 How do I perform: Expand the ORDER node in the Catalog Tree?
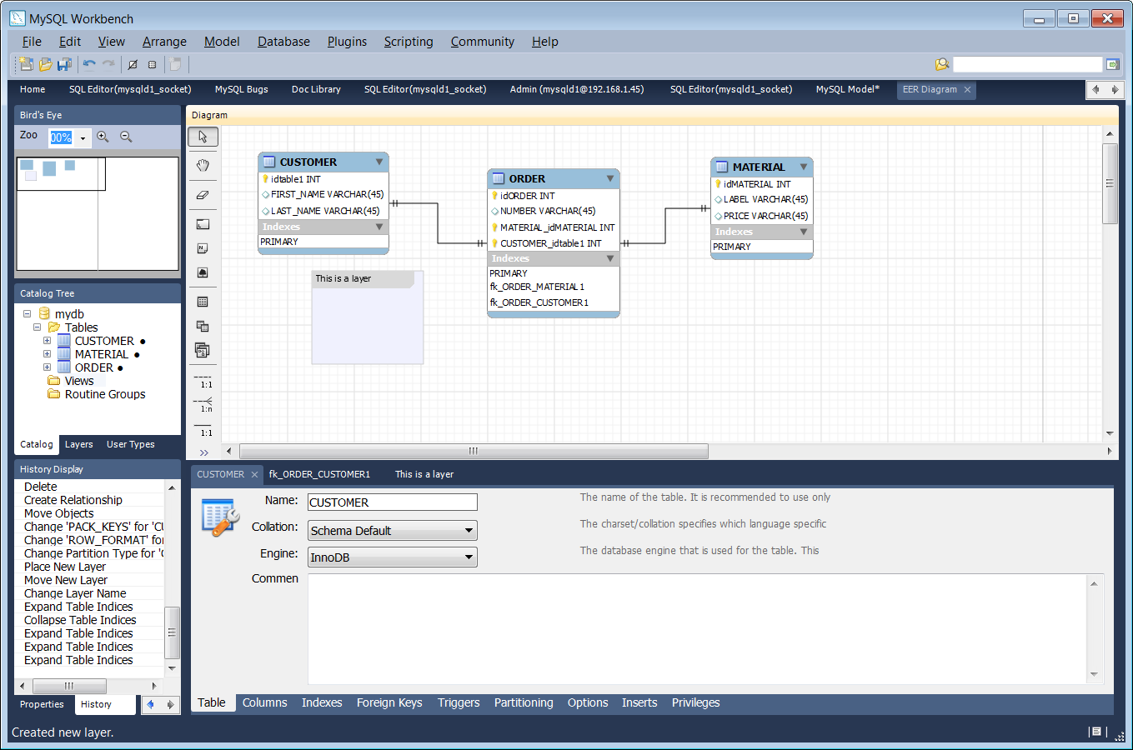tap(47, 367)
